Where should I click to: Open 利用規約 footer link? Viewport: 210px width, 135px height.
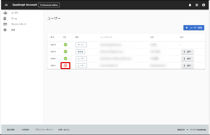26,130
